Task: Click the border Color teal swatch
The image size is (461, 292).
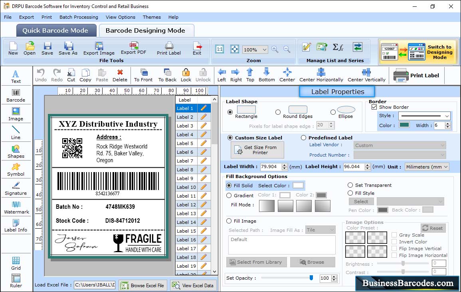Action: pos(404,125)
